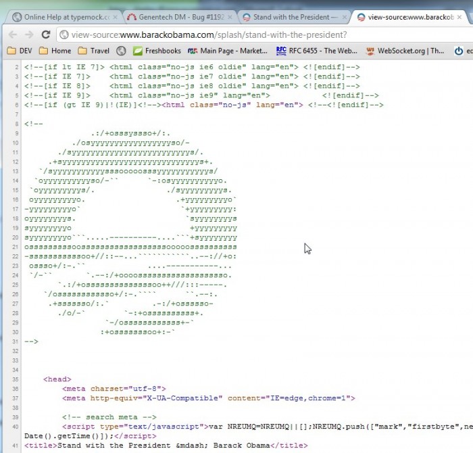This screenshot has width=473, height=453.
Task: Click the meta charset="utf-8" line
Action: 114,388
